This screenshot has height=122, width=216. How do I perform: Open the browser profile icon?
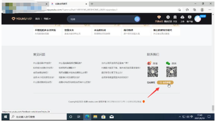point(202,10)
